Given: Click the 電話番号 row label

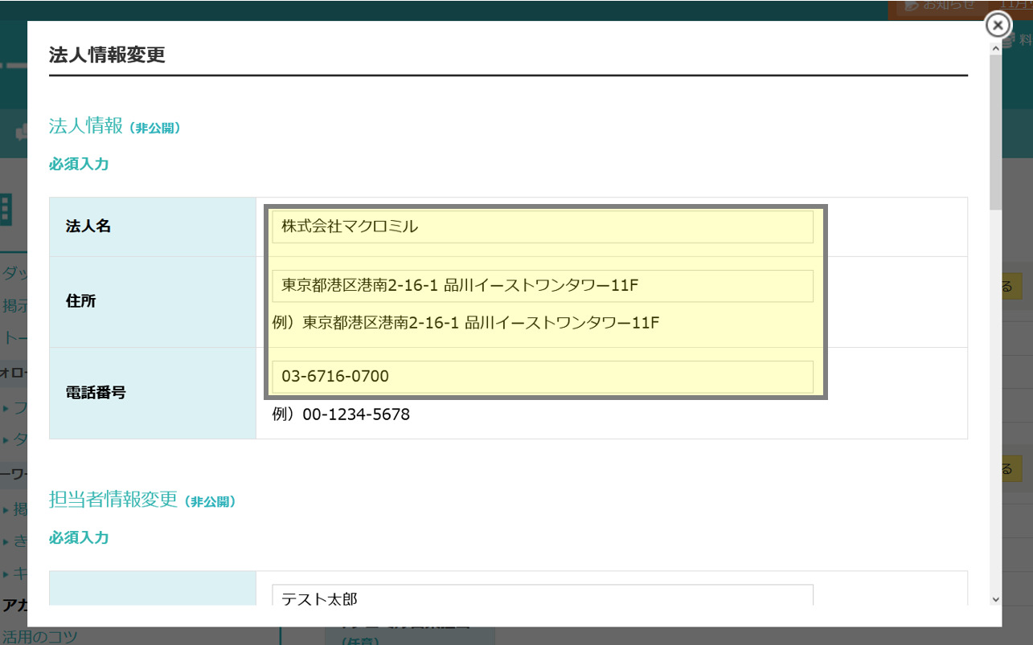Looking at the screenshot, I should pos(96,393).
